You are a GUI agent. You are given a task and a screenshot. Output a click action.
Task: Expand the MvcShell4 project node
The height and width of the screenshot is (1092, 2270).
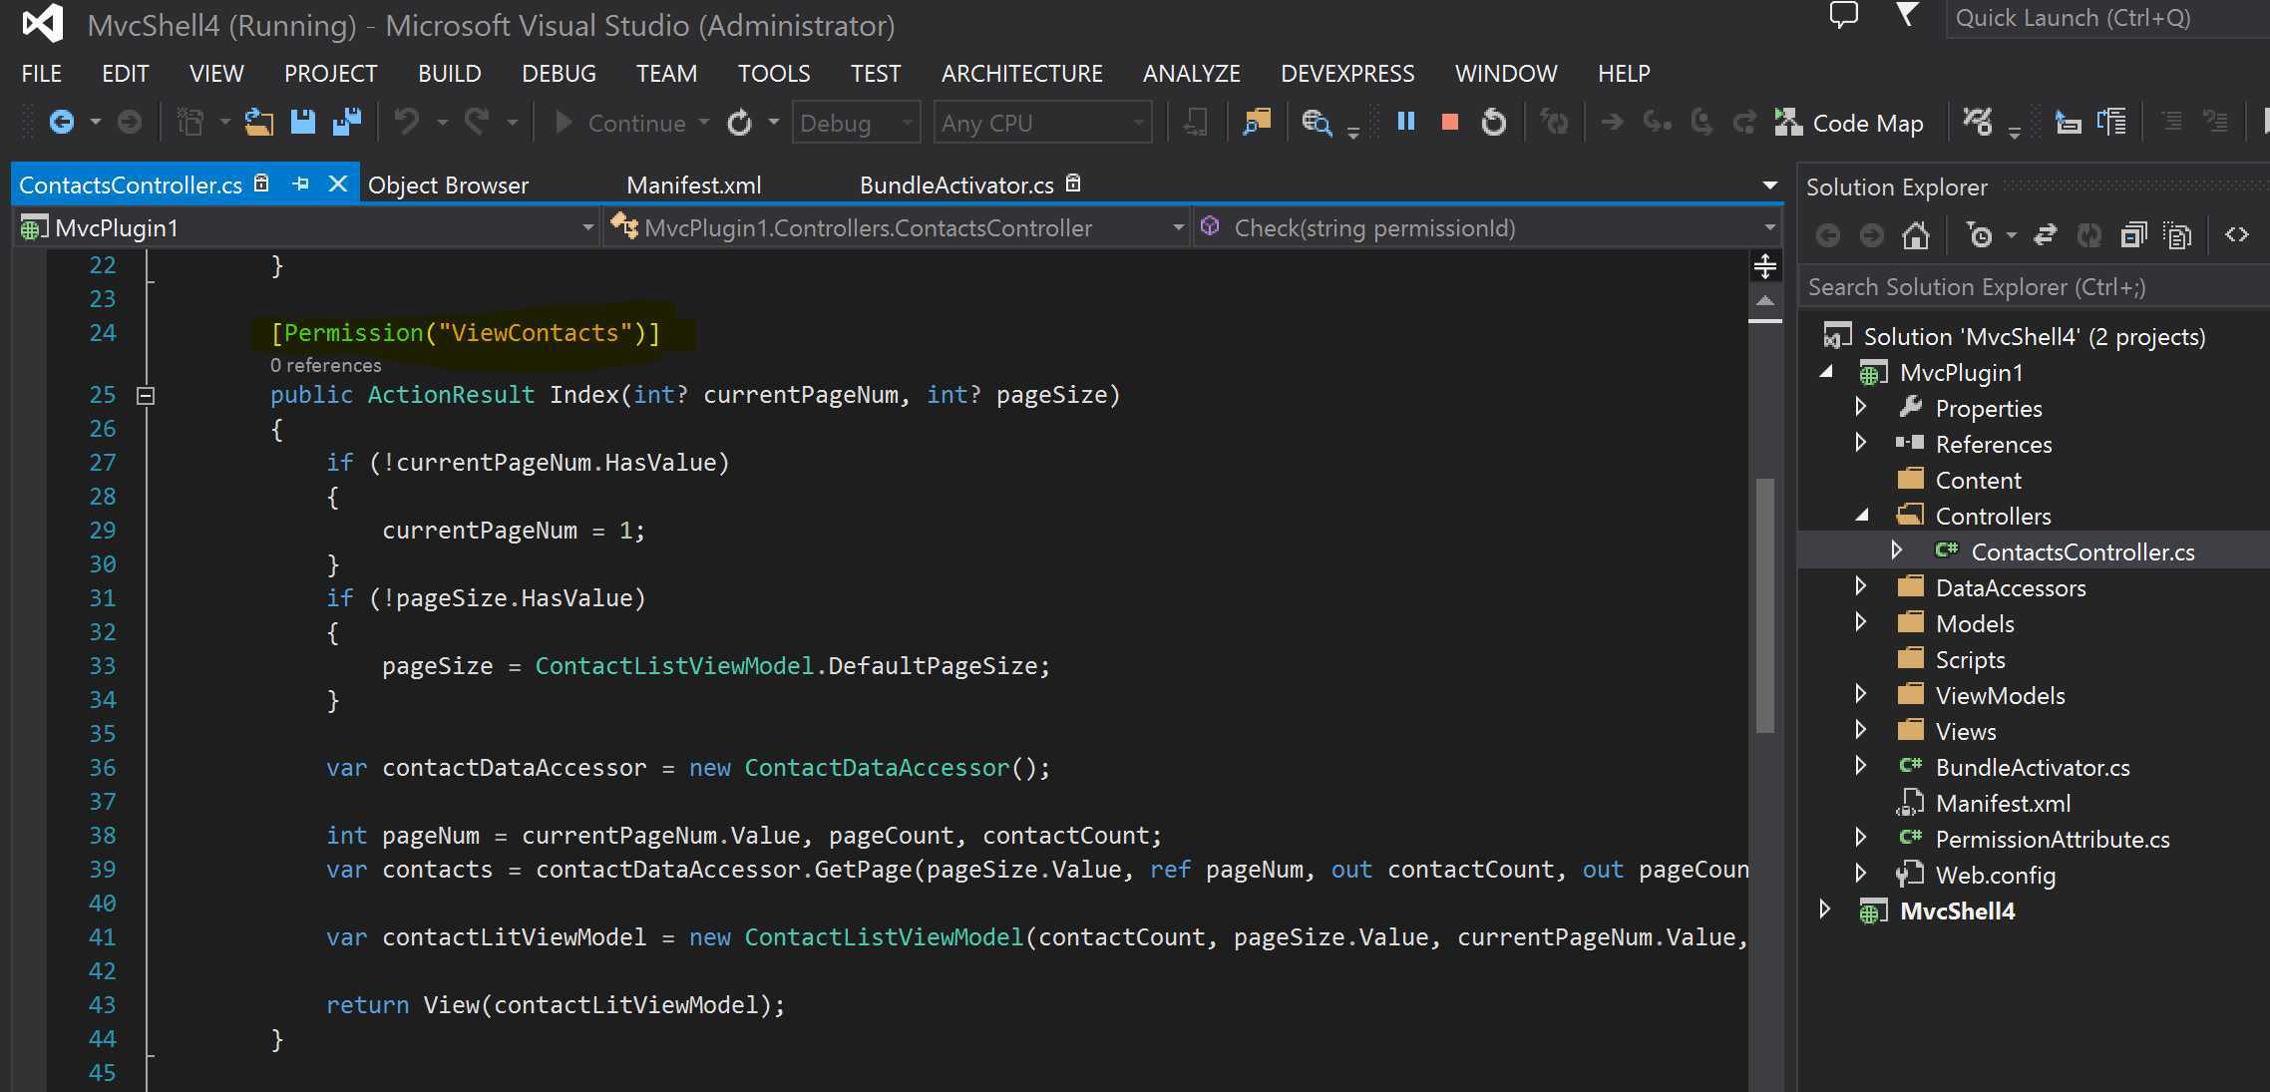[1825, 910]
